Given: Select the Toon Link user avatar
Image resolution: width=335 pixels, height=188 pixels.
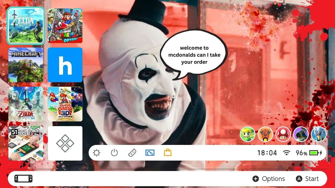Looking at the screenshot, I should (248, 134).
